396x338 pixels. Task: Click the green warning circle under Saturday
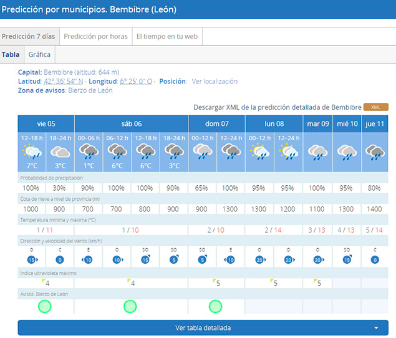[x=130, y=306]
